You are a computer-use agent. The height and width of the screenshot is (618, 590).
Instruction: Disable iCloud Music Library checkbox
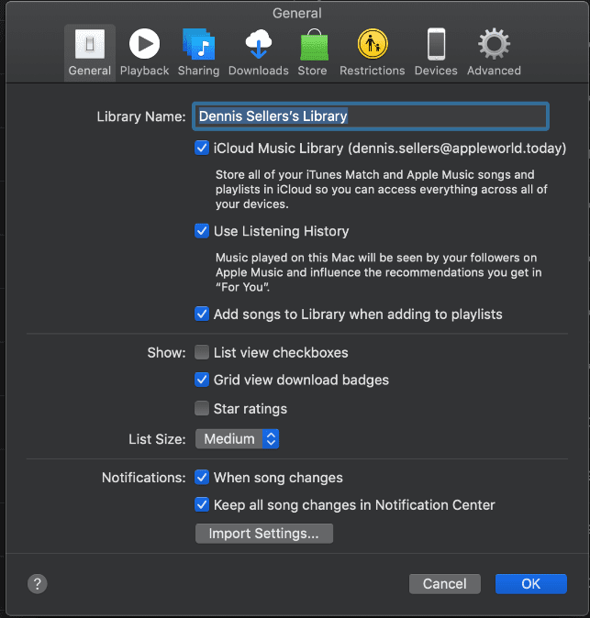[x=202, y=148]
